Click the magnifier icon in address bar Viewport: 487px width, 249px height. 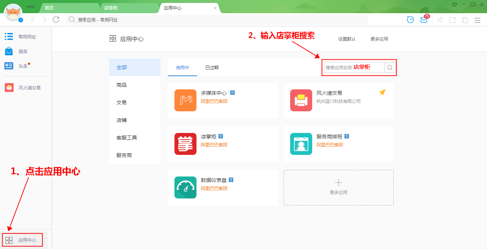tap(72, 20)
